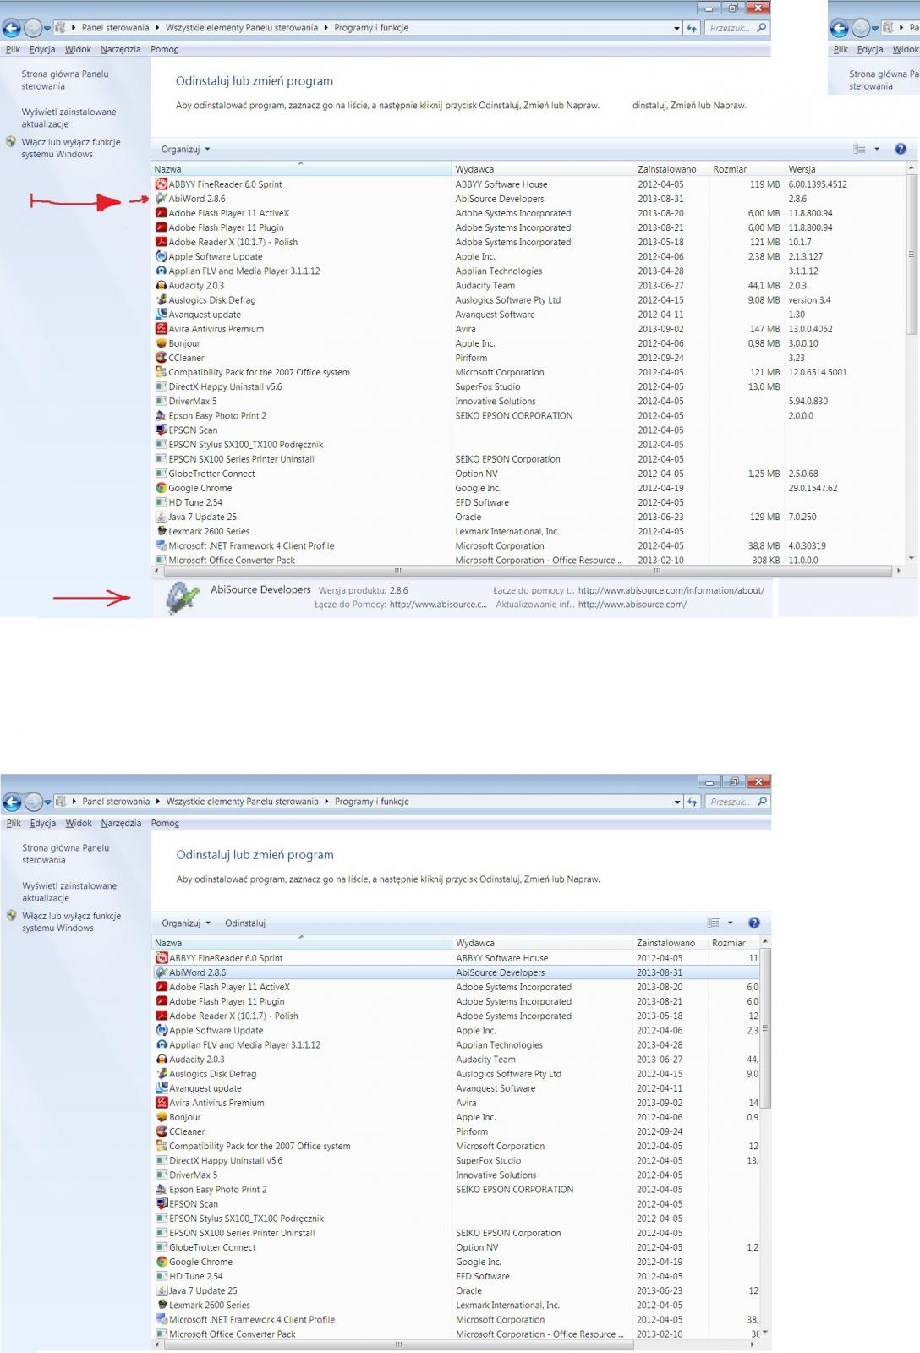920x1353 pixels.
Task: Select the Avanquest update row in the lower window
Action: pos(457,1088)
